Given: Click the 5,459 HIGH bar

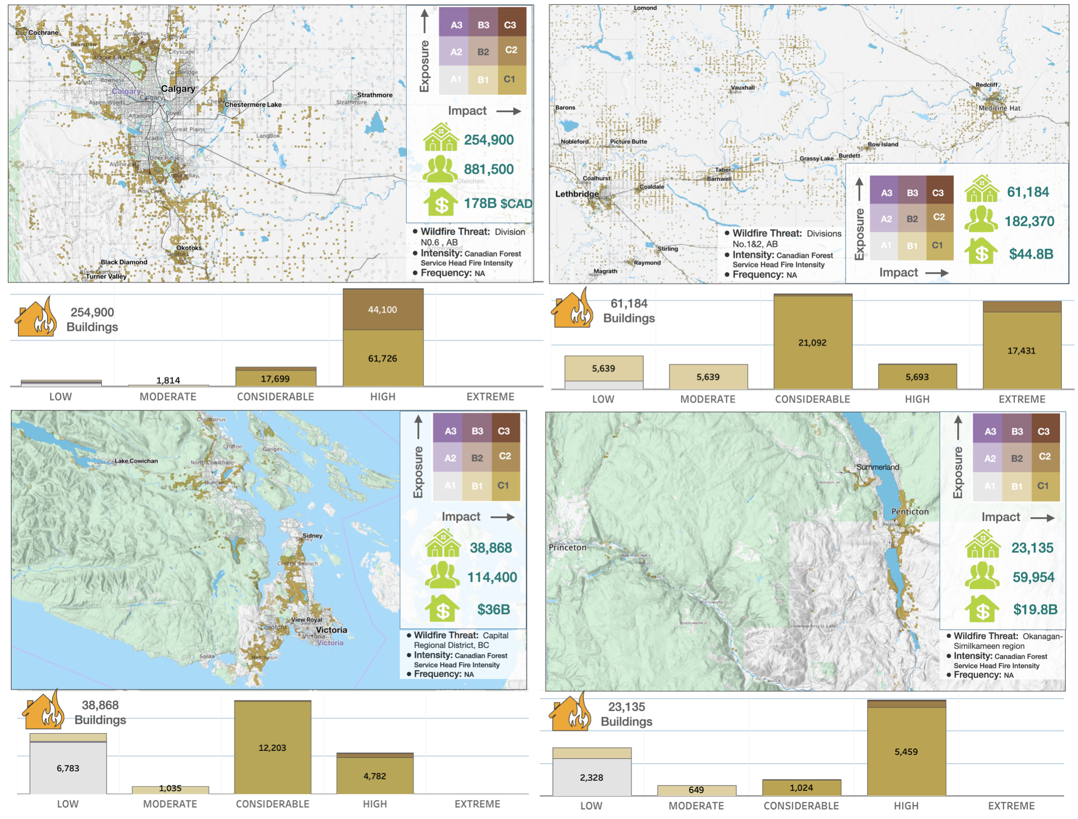Looking at the screenshot, I should [906, 752].
